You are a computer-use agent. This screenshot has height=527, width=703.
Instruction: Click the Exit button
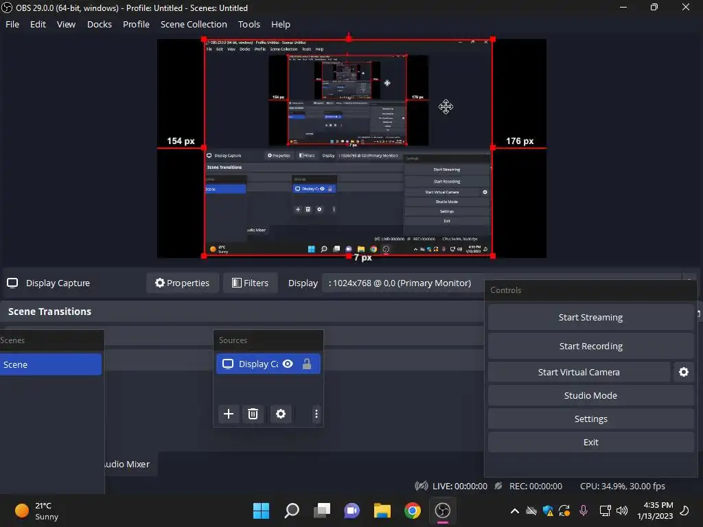click(x=590, y=442)
